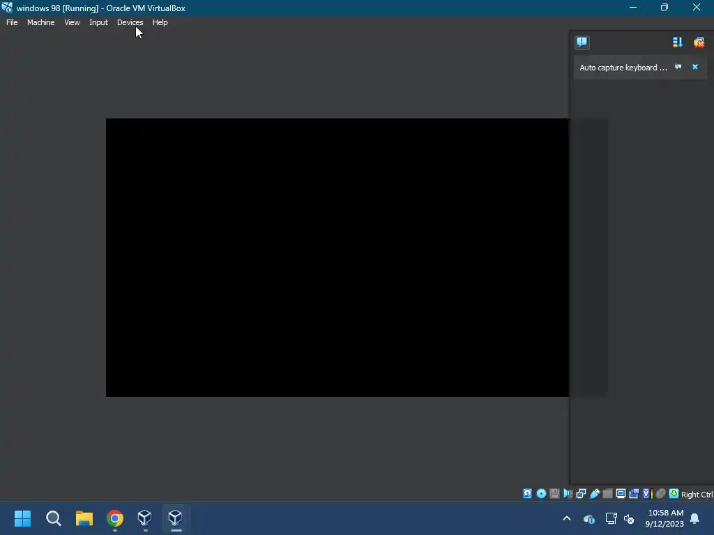Click inside the black VM display screen
Screen dimensions: 714x535
pyautogui.click(x=337, y=258)
